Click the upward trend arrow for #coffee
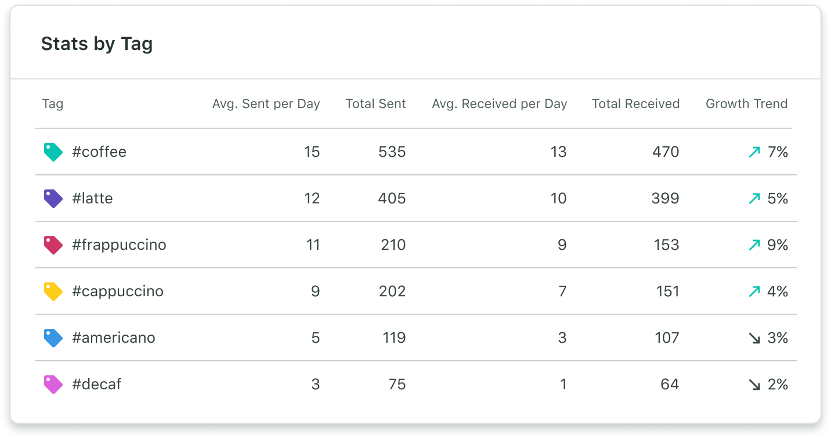The height and width of the screenshot is (438, 831). 753,152
